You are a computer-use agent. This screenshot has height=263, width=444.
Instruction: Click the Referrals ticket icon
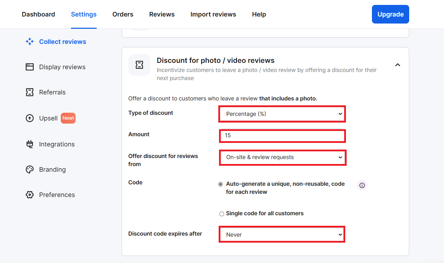30,92
